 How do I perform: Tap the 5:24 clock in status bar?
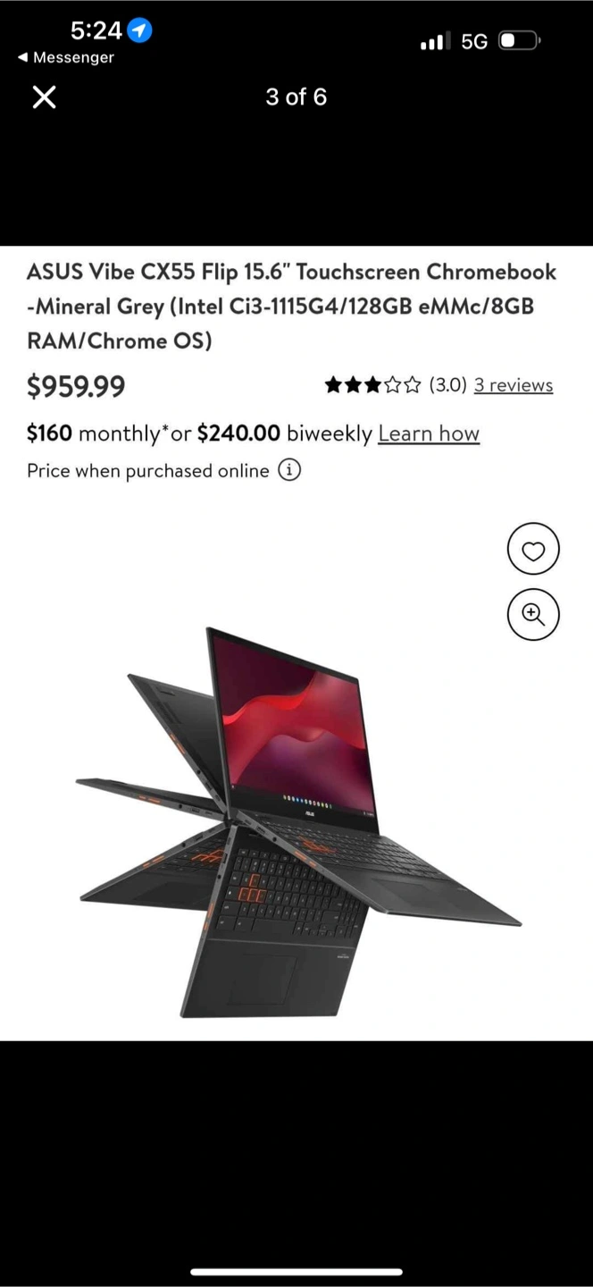(96, 30)
